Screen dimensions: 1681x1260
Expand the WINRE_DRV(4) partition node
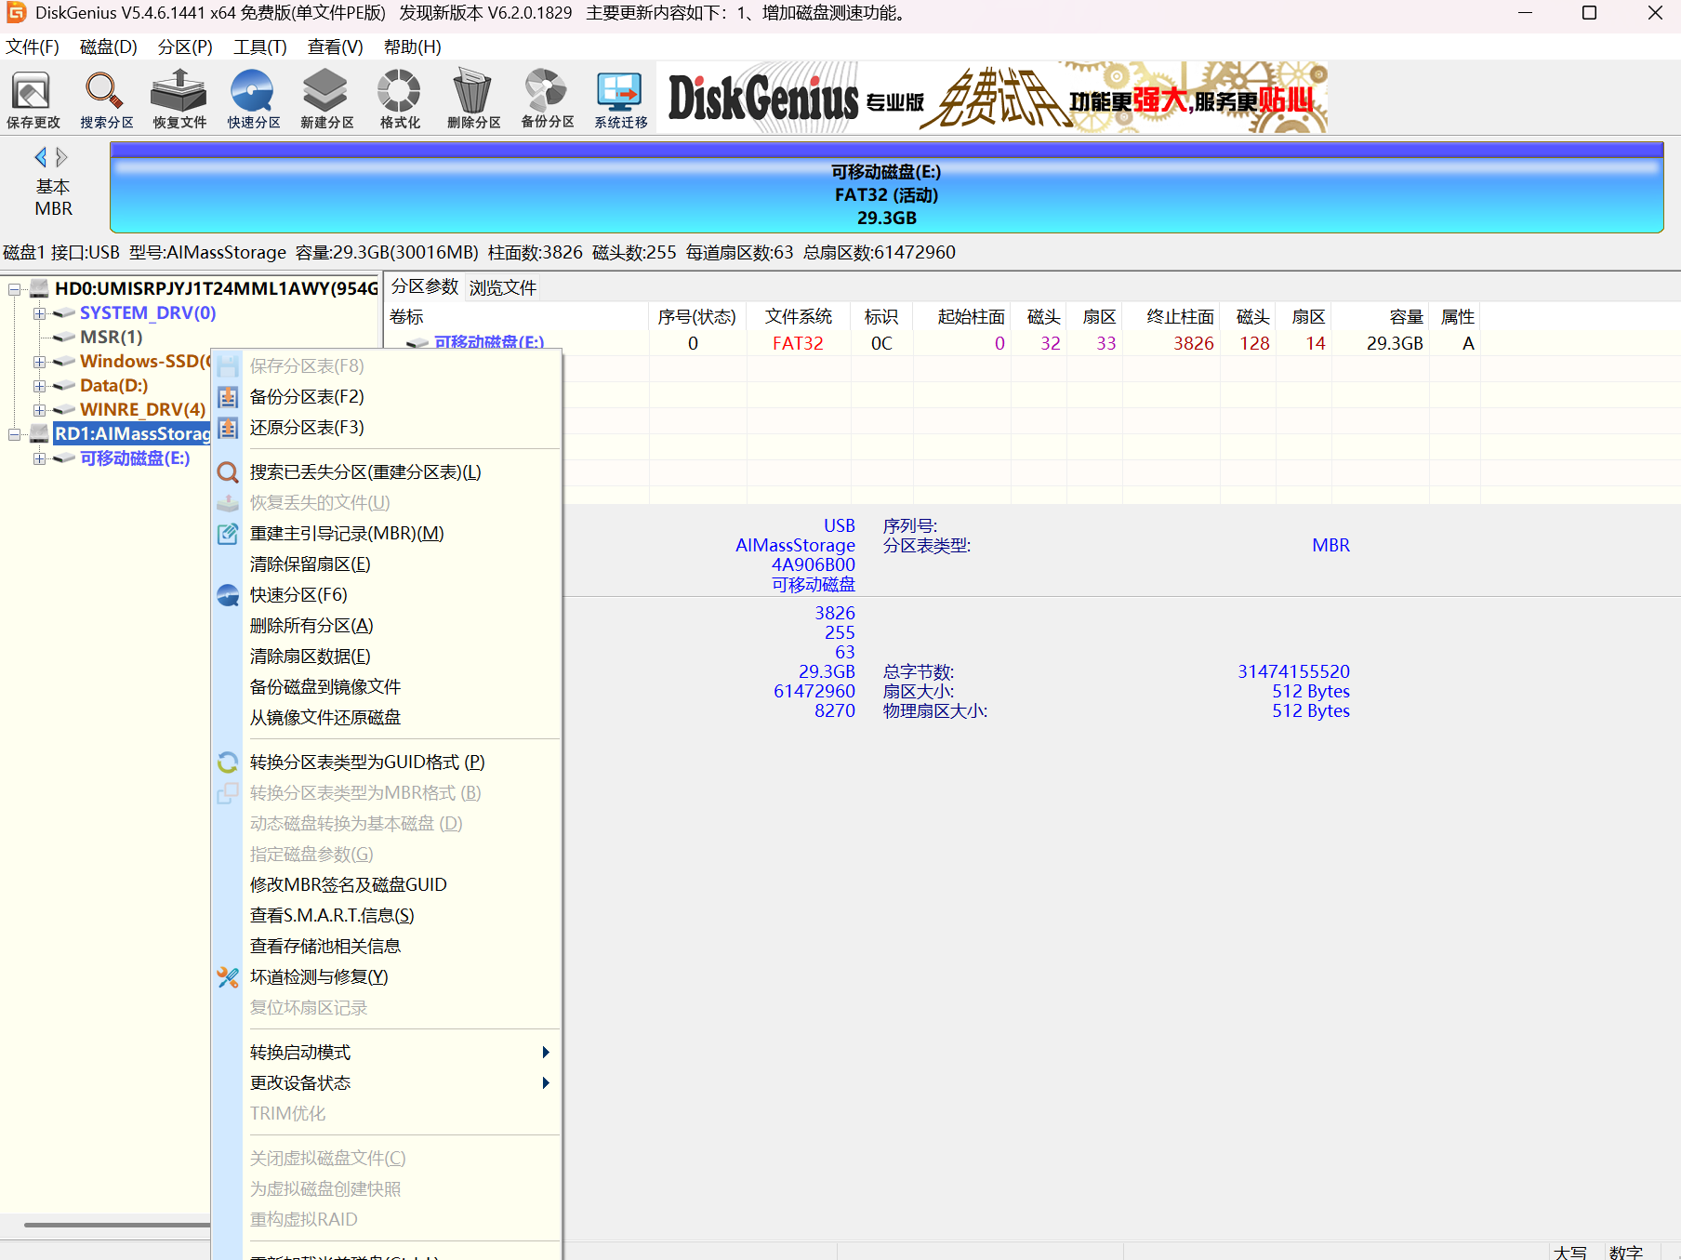click(39, 410)
